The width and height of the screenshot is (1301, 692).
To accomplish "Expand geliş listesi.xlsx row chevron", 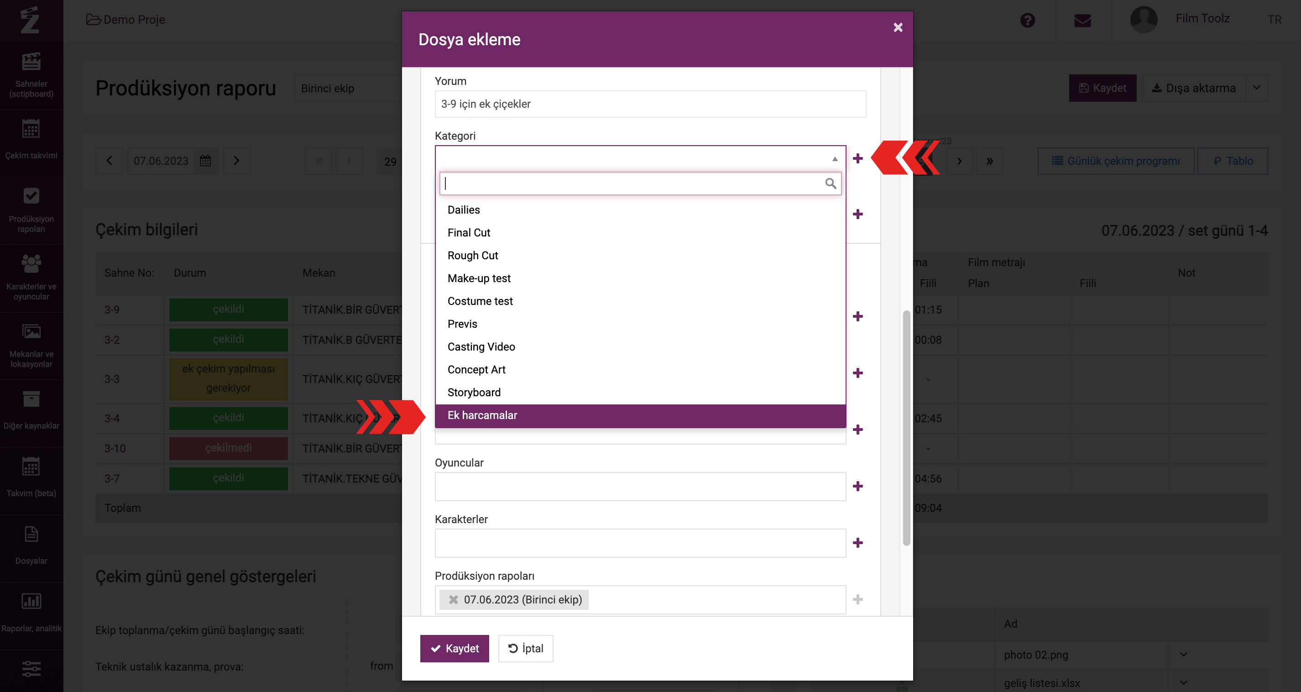I will (1183, 683).
